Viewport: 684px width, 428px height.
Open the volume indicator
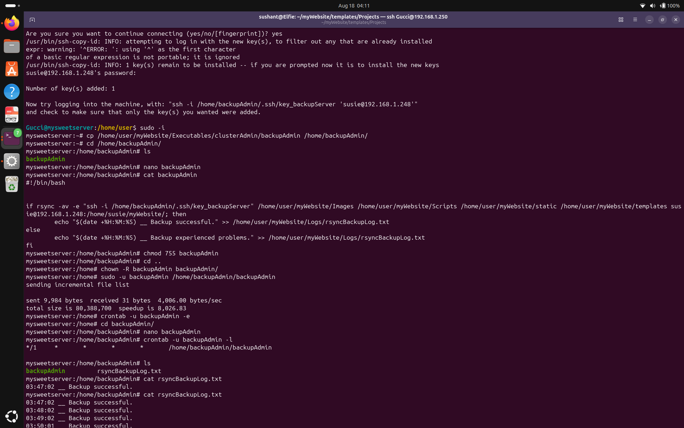coord(653,6)
